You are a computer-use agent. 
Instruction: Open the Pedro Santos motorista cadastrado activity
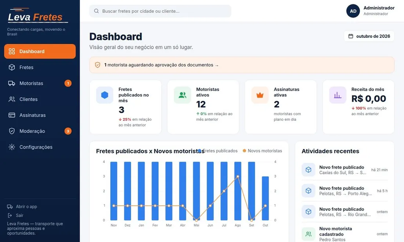click(345, 234)
